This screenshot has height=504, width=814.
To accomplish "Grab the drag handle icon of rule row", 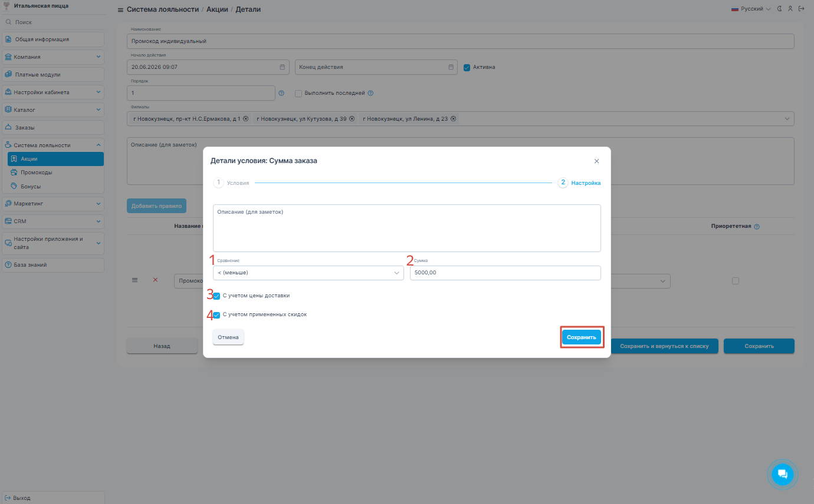I will pos(134,280).
